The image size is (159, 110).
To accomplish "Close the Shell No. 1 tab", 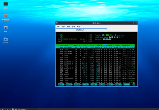I will pyautogui.click(x=105, y=30).
